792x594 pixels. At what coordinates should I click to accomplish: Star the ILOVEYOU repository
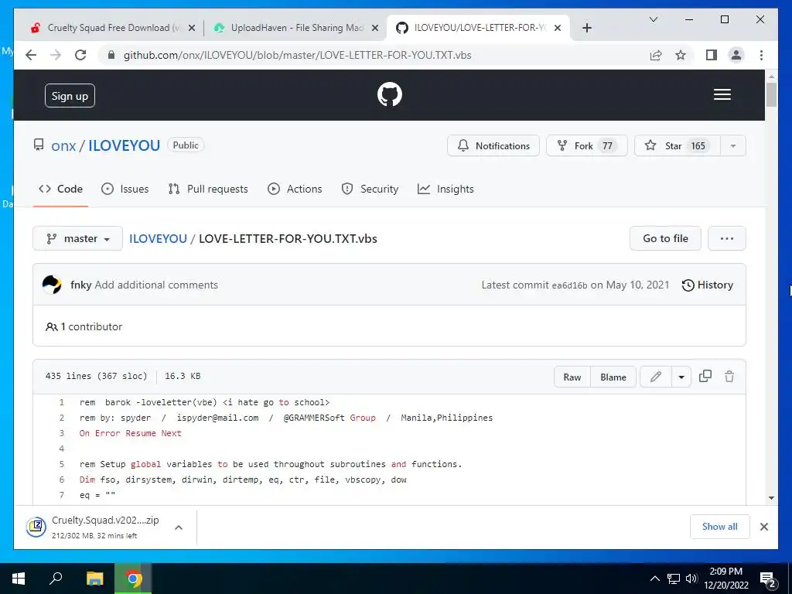click(x=677, y=146)
